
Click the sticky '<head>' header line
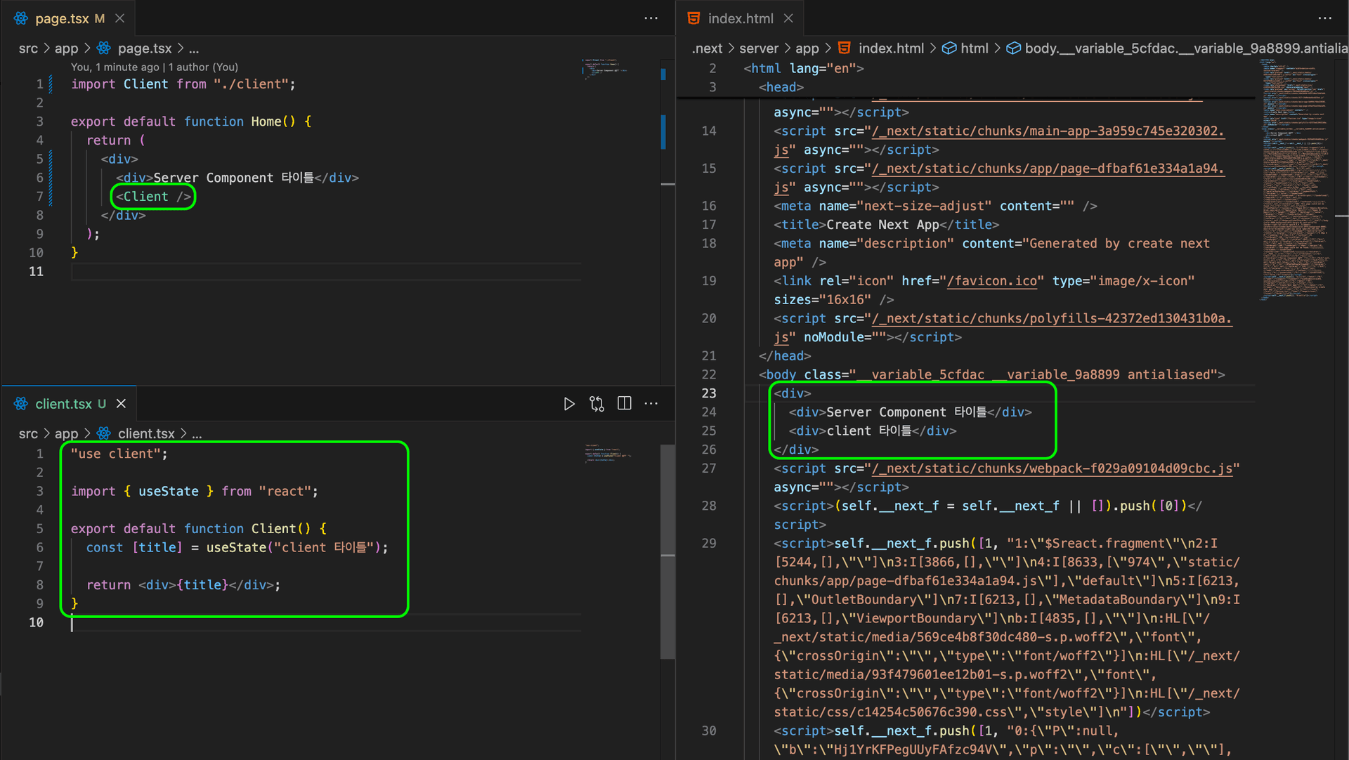(x=781, y=87)
